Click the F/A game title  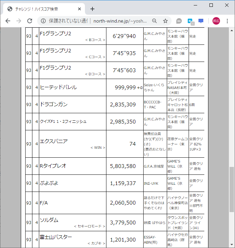pos(44,203)
